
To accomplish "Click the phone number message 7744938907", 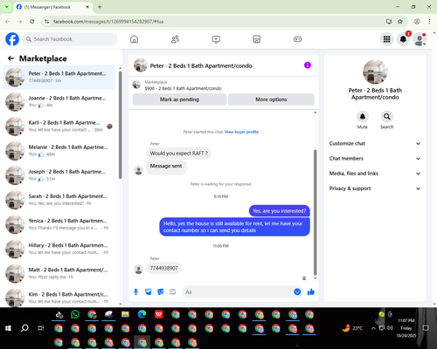I will (x=163, y=268).
